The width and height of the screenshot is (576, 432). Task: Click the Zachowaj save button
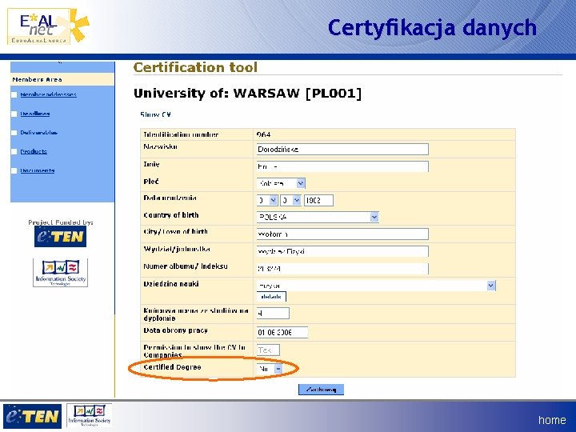tap(321, 390)
